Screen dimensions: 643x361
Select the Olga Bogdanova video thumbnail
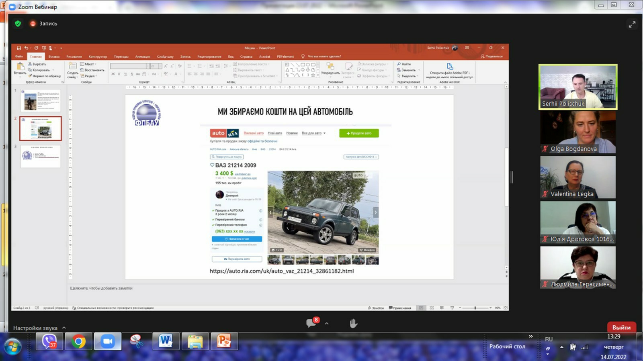(x=577, y=133)
